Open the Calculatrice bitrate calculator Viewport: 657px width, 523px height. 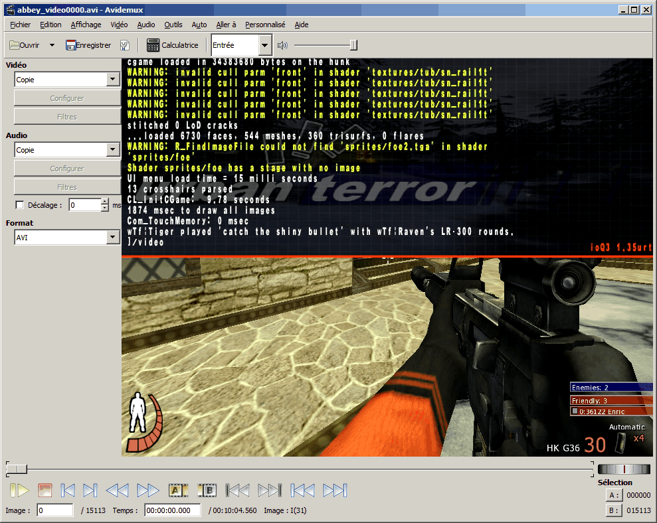(x=172, y=45)
